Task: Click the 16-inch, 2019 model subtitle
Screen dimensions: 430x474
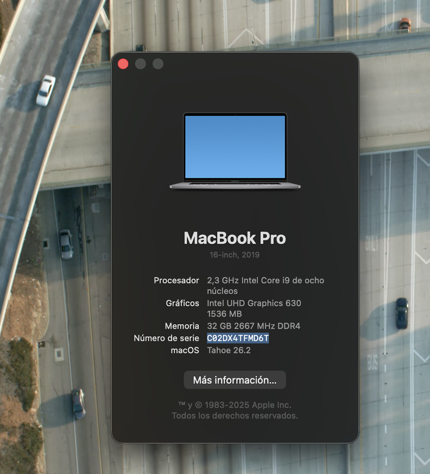Action: 235,255
